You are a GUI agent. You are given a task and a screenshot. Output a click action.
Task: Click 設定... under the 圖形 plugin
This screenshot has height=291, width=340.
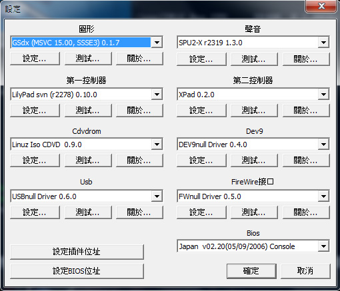point(35,59)
